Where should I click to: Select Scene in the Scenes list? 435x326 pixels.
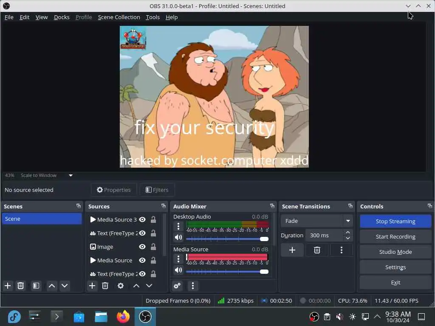point(42,219)
